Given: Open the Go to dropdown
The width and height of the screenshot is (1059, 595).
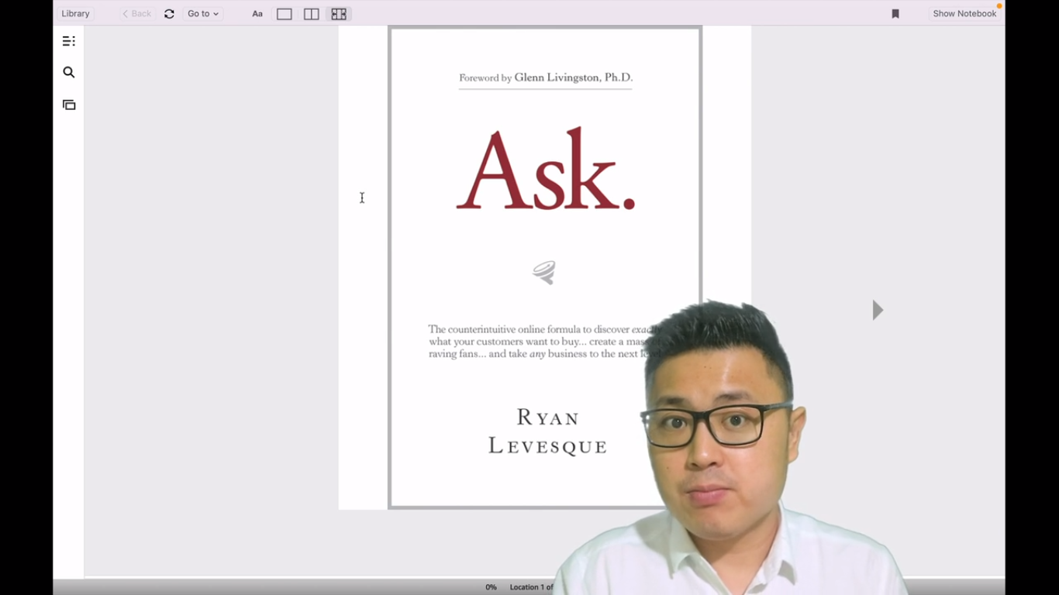Looking at the screenshot, I should click(203, 14).
